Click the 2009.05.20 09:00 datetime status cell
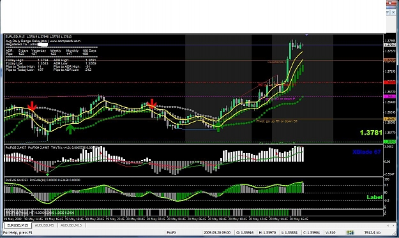 (x=217, y=232)
